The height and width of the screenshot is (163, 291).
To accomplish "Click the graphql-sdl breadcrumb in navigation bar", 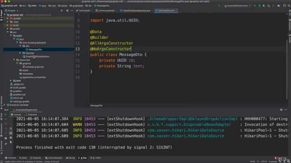I will (x=9, y=6).
